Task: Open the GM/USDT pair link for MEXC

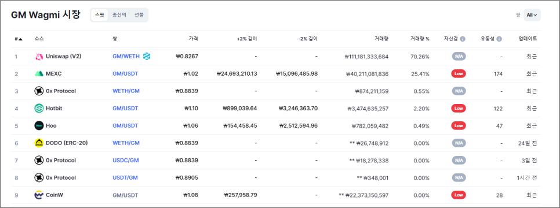Action: click(x=125, y=74)
